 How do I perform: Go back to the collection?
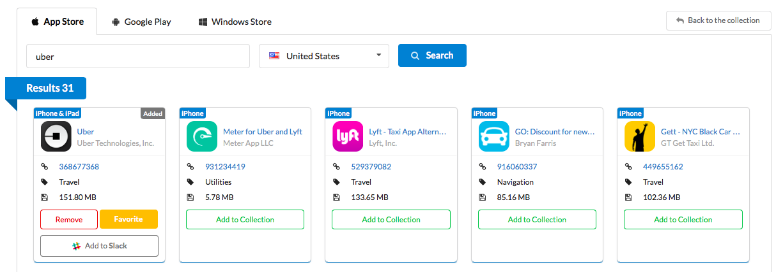coord(718,20)
